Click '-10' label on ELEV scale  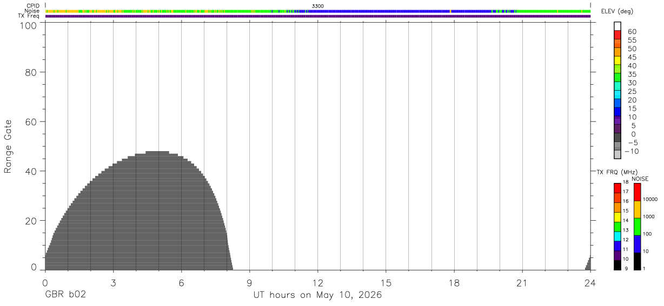pyautogui.click(x=632, y=151)
